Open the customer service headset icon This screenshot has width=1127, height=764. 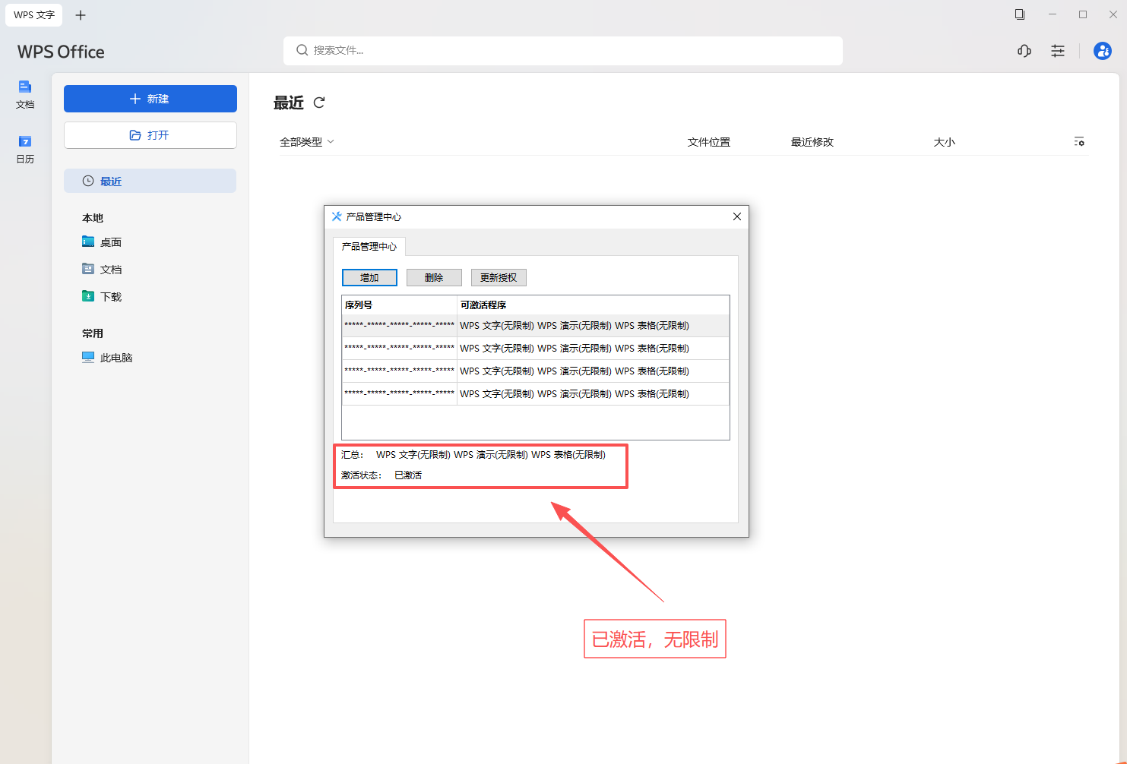1024,51
